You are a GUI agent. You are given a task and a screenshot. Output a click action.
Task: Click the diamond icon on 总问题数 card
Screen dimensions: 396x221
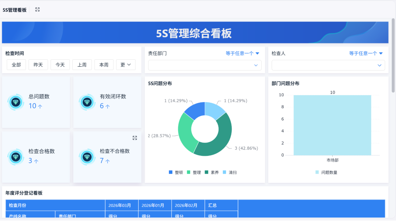[16, 102]
